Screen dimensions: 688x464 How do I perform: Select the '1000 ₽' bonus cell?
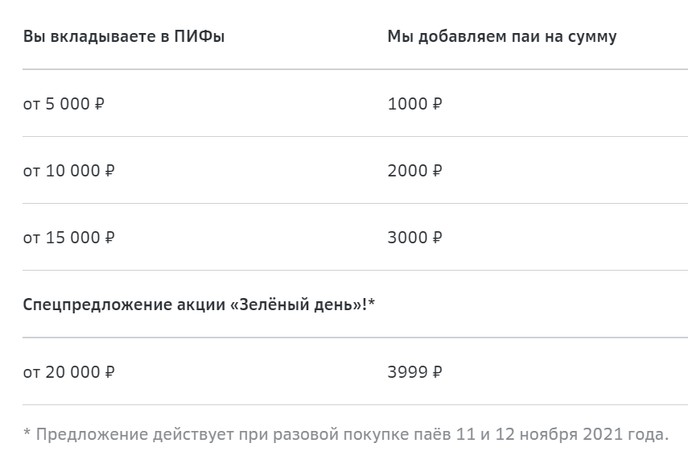tap(414, 104)
